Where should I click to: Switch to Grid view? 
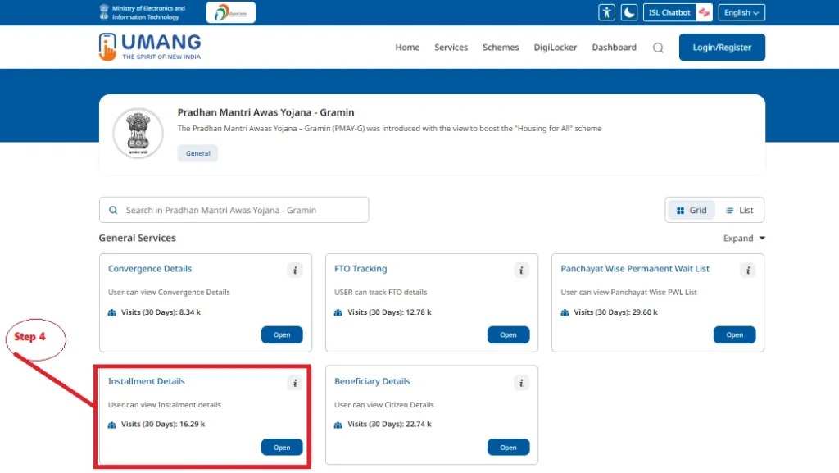pos(692,211)
